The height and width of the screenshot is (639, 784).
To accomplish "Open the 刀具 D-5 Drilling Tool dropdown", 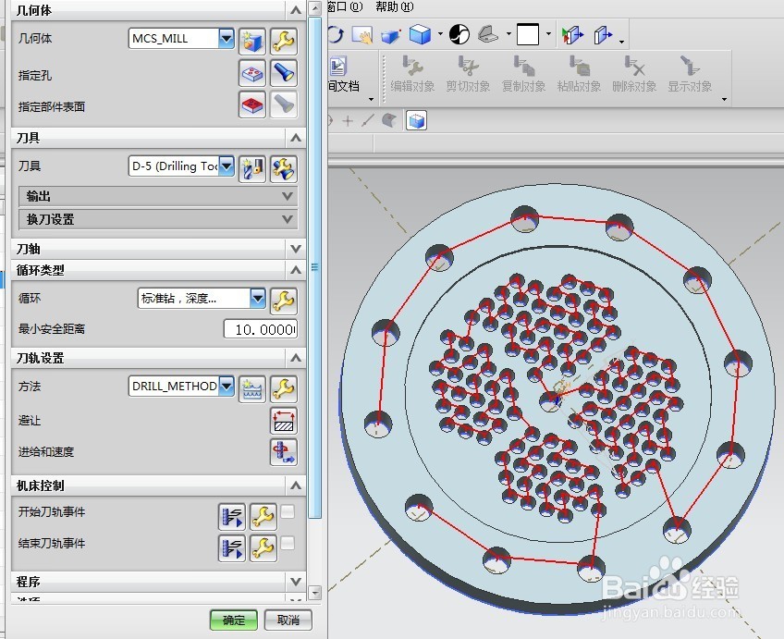I will pos(227,166).
